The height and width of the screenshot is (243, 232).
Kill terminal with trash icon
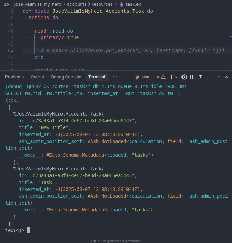coord(201,77)
